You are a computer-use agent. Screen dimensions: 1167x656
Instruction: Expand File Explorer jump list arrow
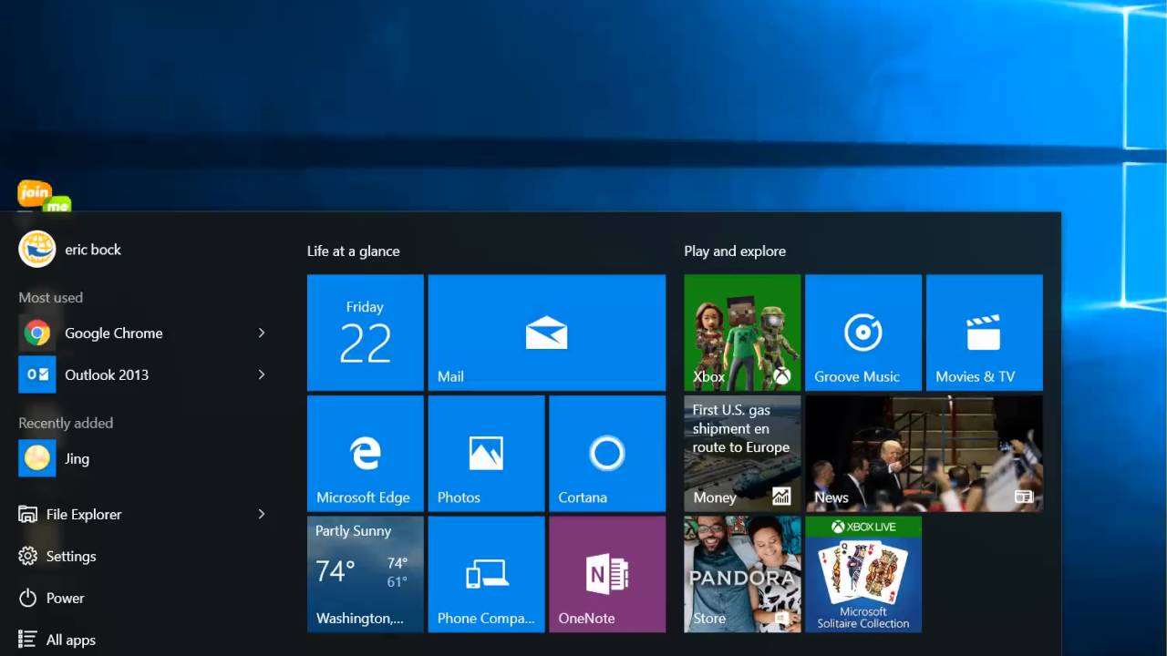(x=262, y=514)
